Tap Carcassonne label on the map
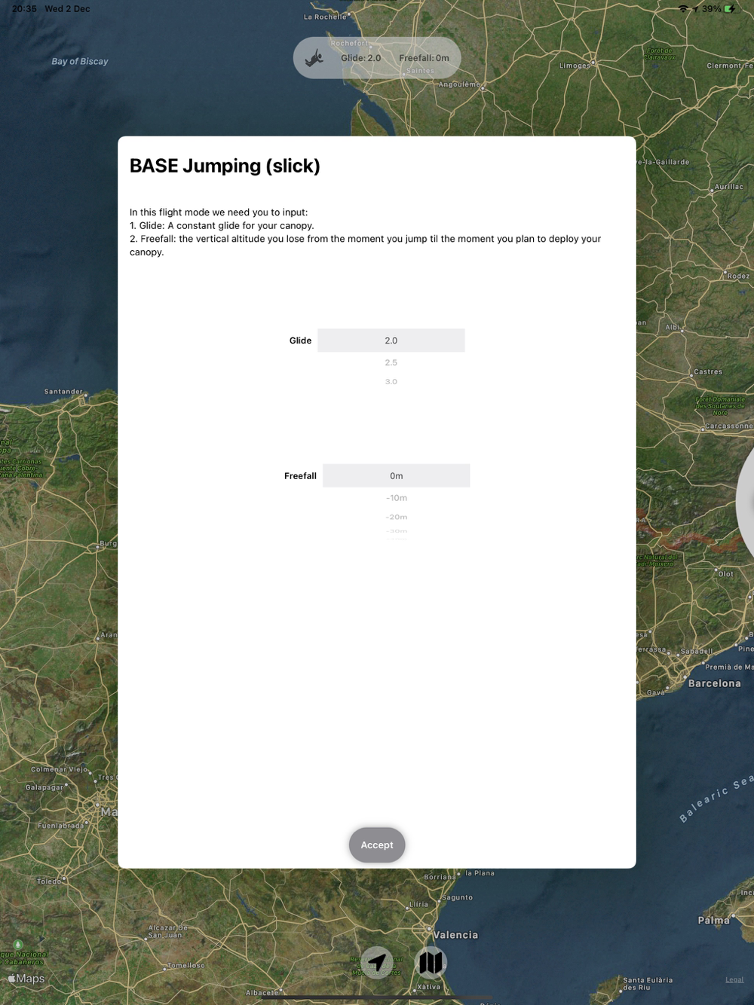 point(729,426)
